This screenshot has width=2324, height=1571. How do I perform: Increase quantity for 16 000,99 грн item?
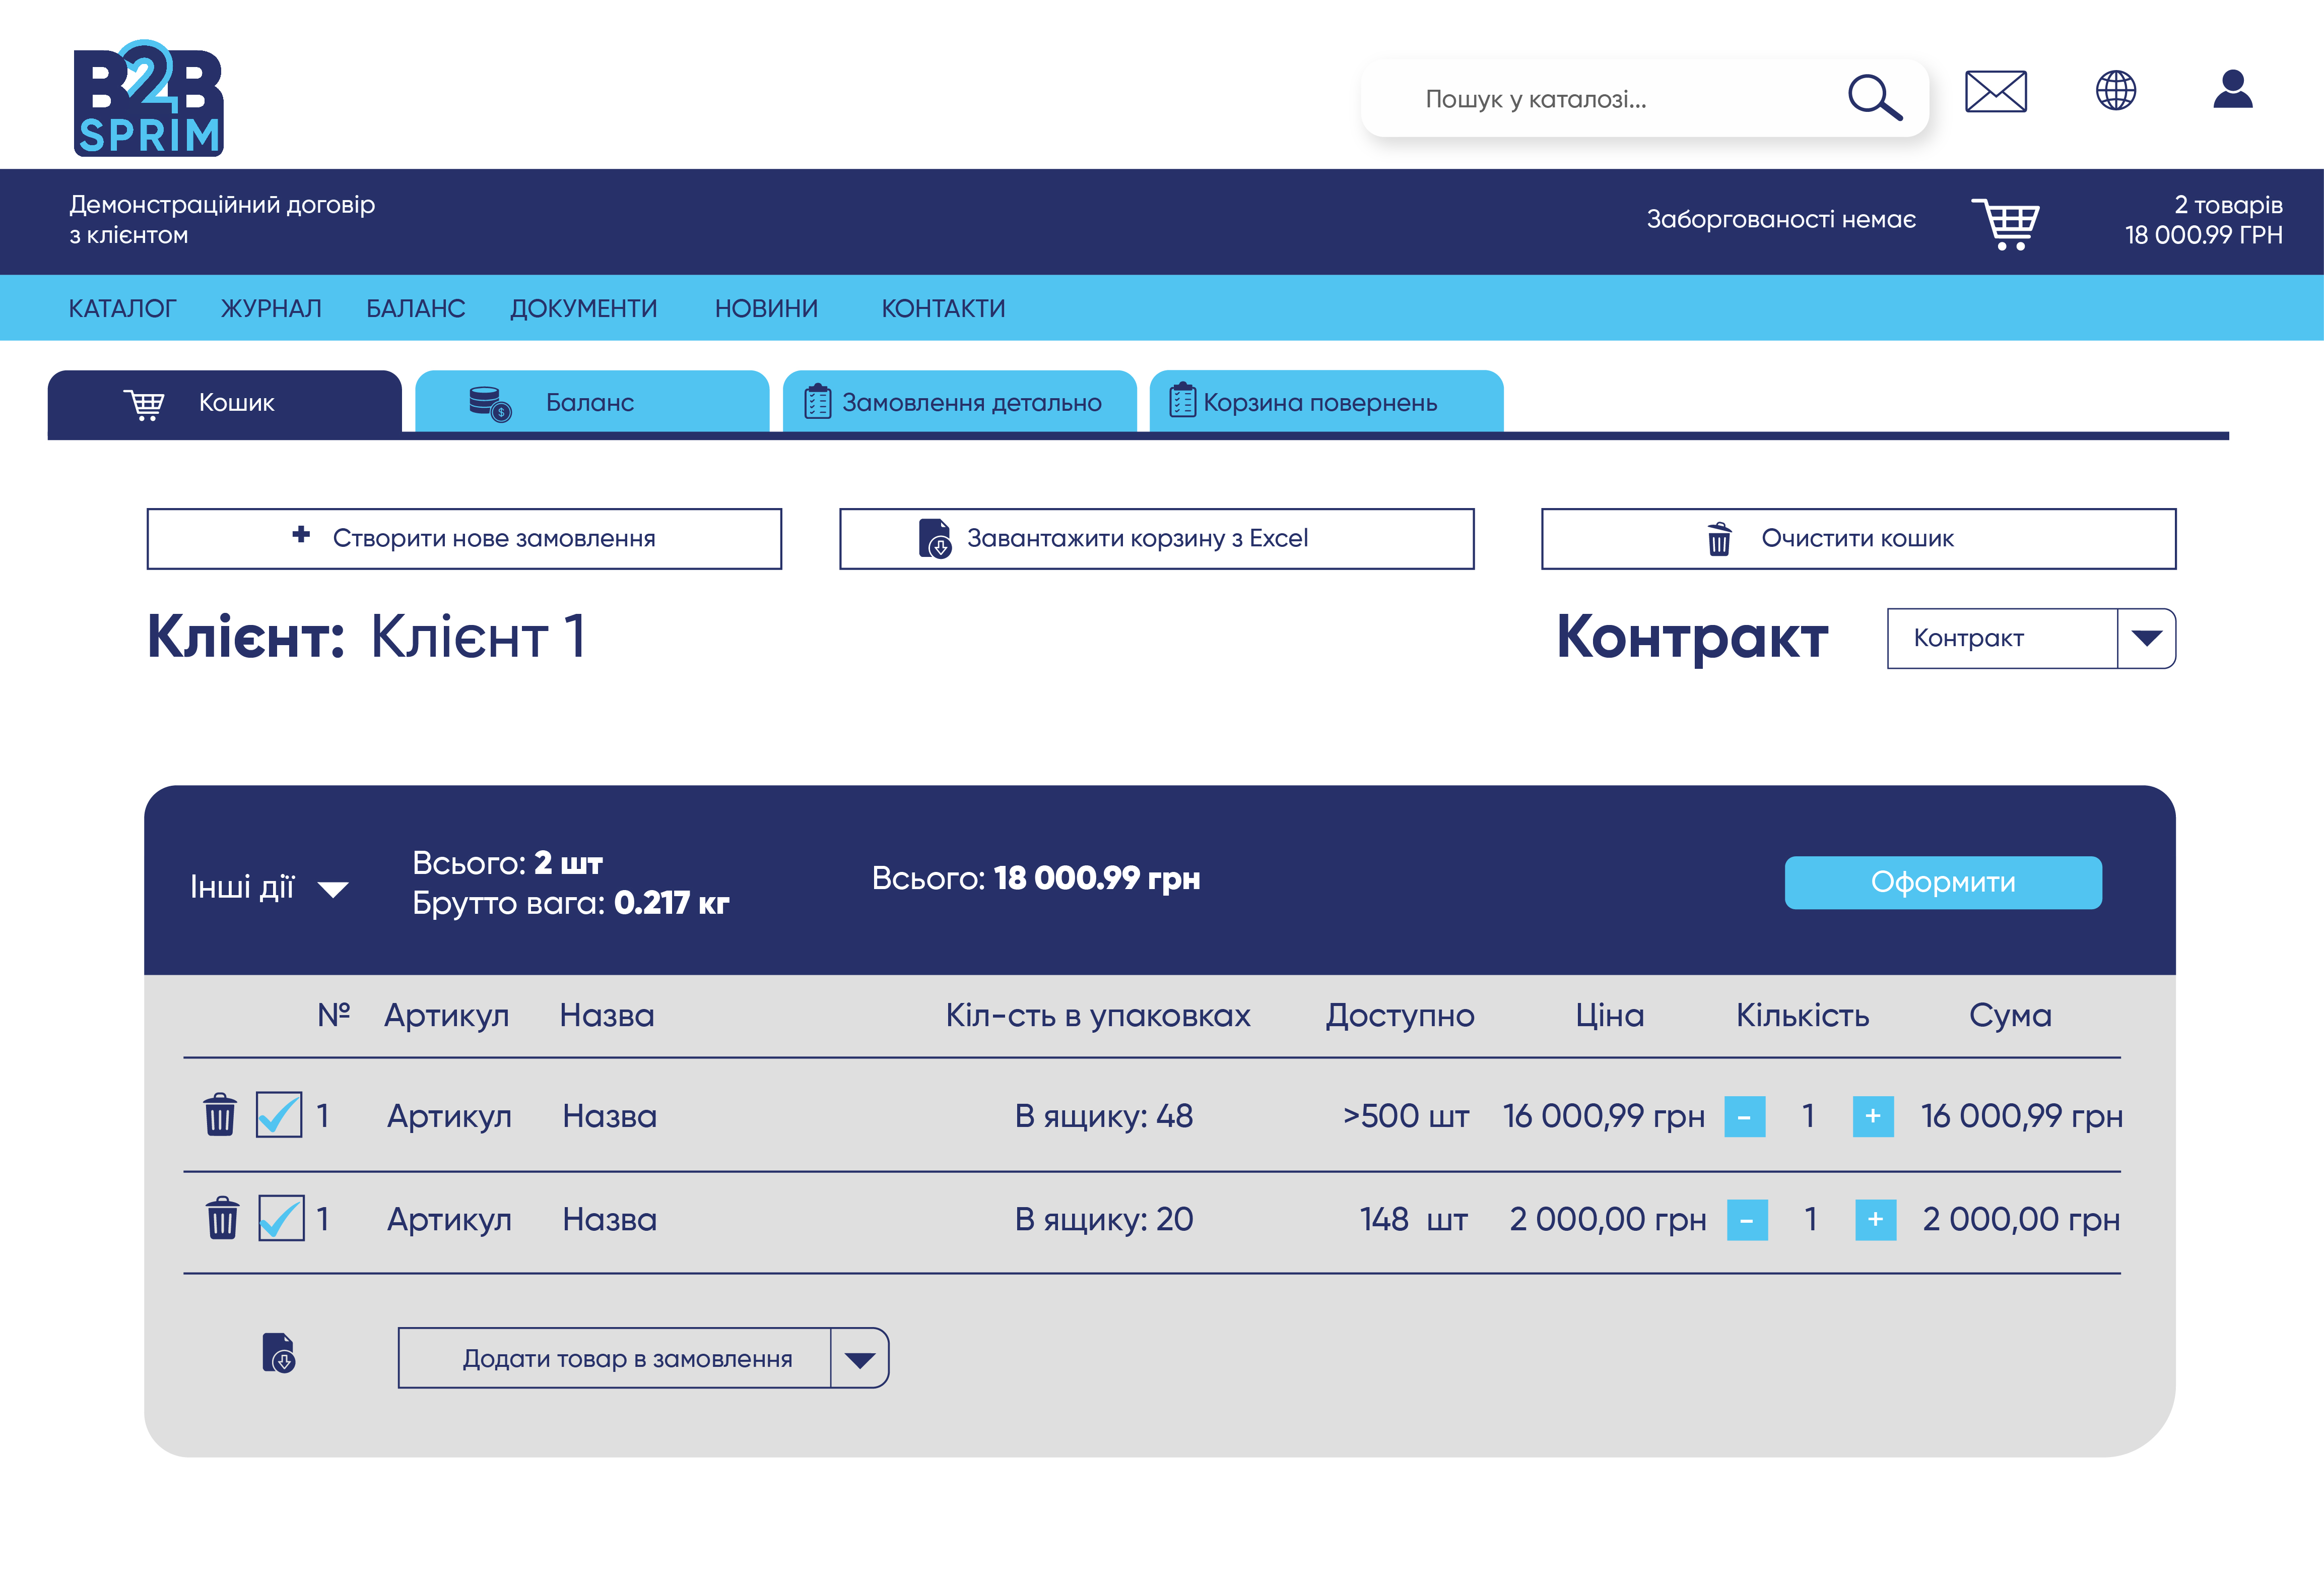tap(1873, 1116)
